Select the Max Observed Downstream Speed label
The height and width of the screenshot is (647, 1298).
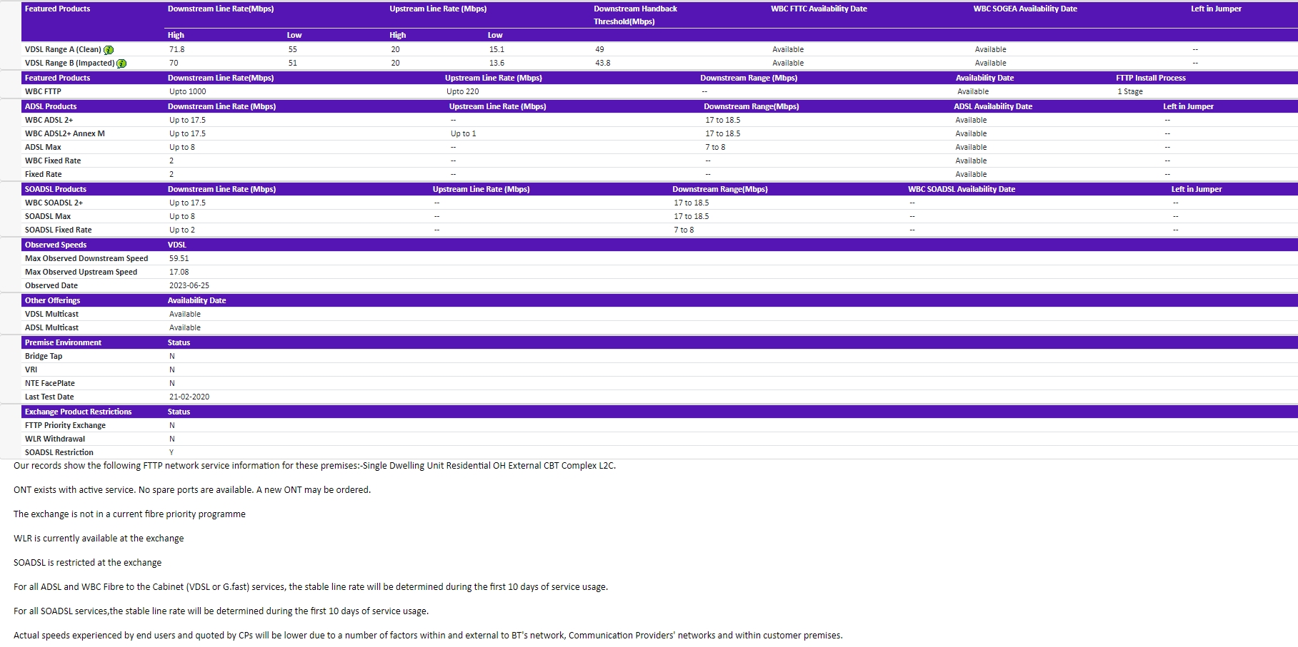click(86, 258)
